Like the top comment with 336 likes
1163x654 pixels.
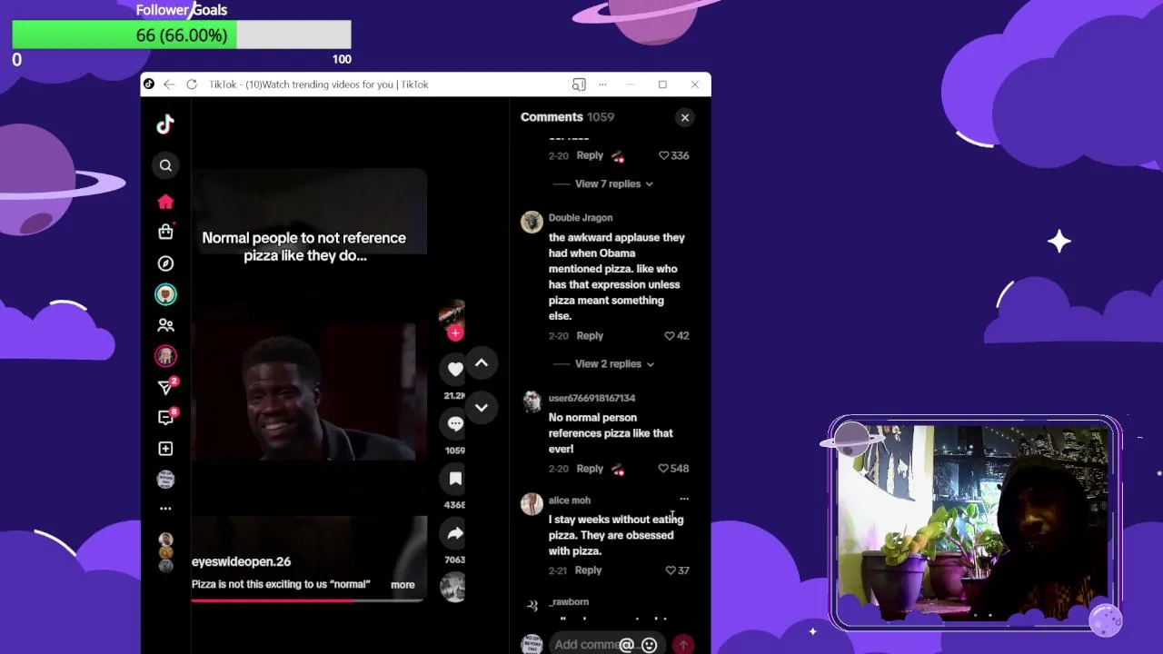pos(673,155)
